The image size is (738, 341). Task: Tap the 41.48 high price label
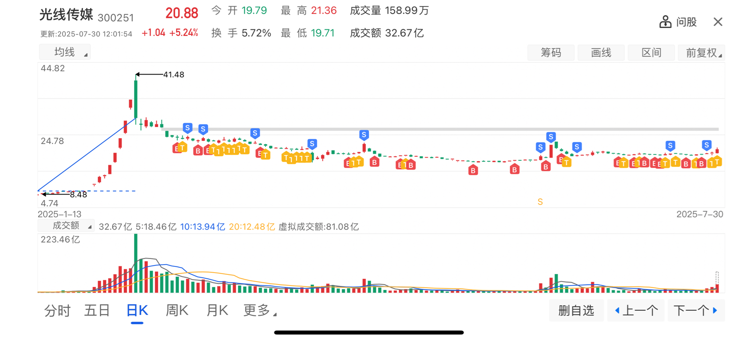tap(174, 75)
